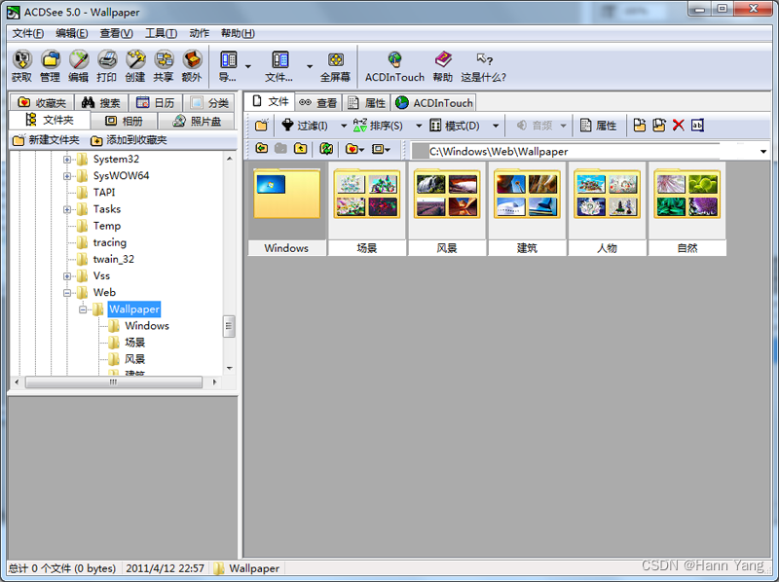This screenshot has height=582, width=779.
Task: Switch to the 查看 view tab
Action: [x=318, y=103]
